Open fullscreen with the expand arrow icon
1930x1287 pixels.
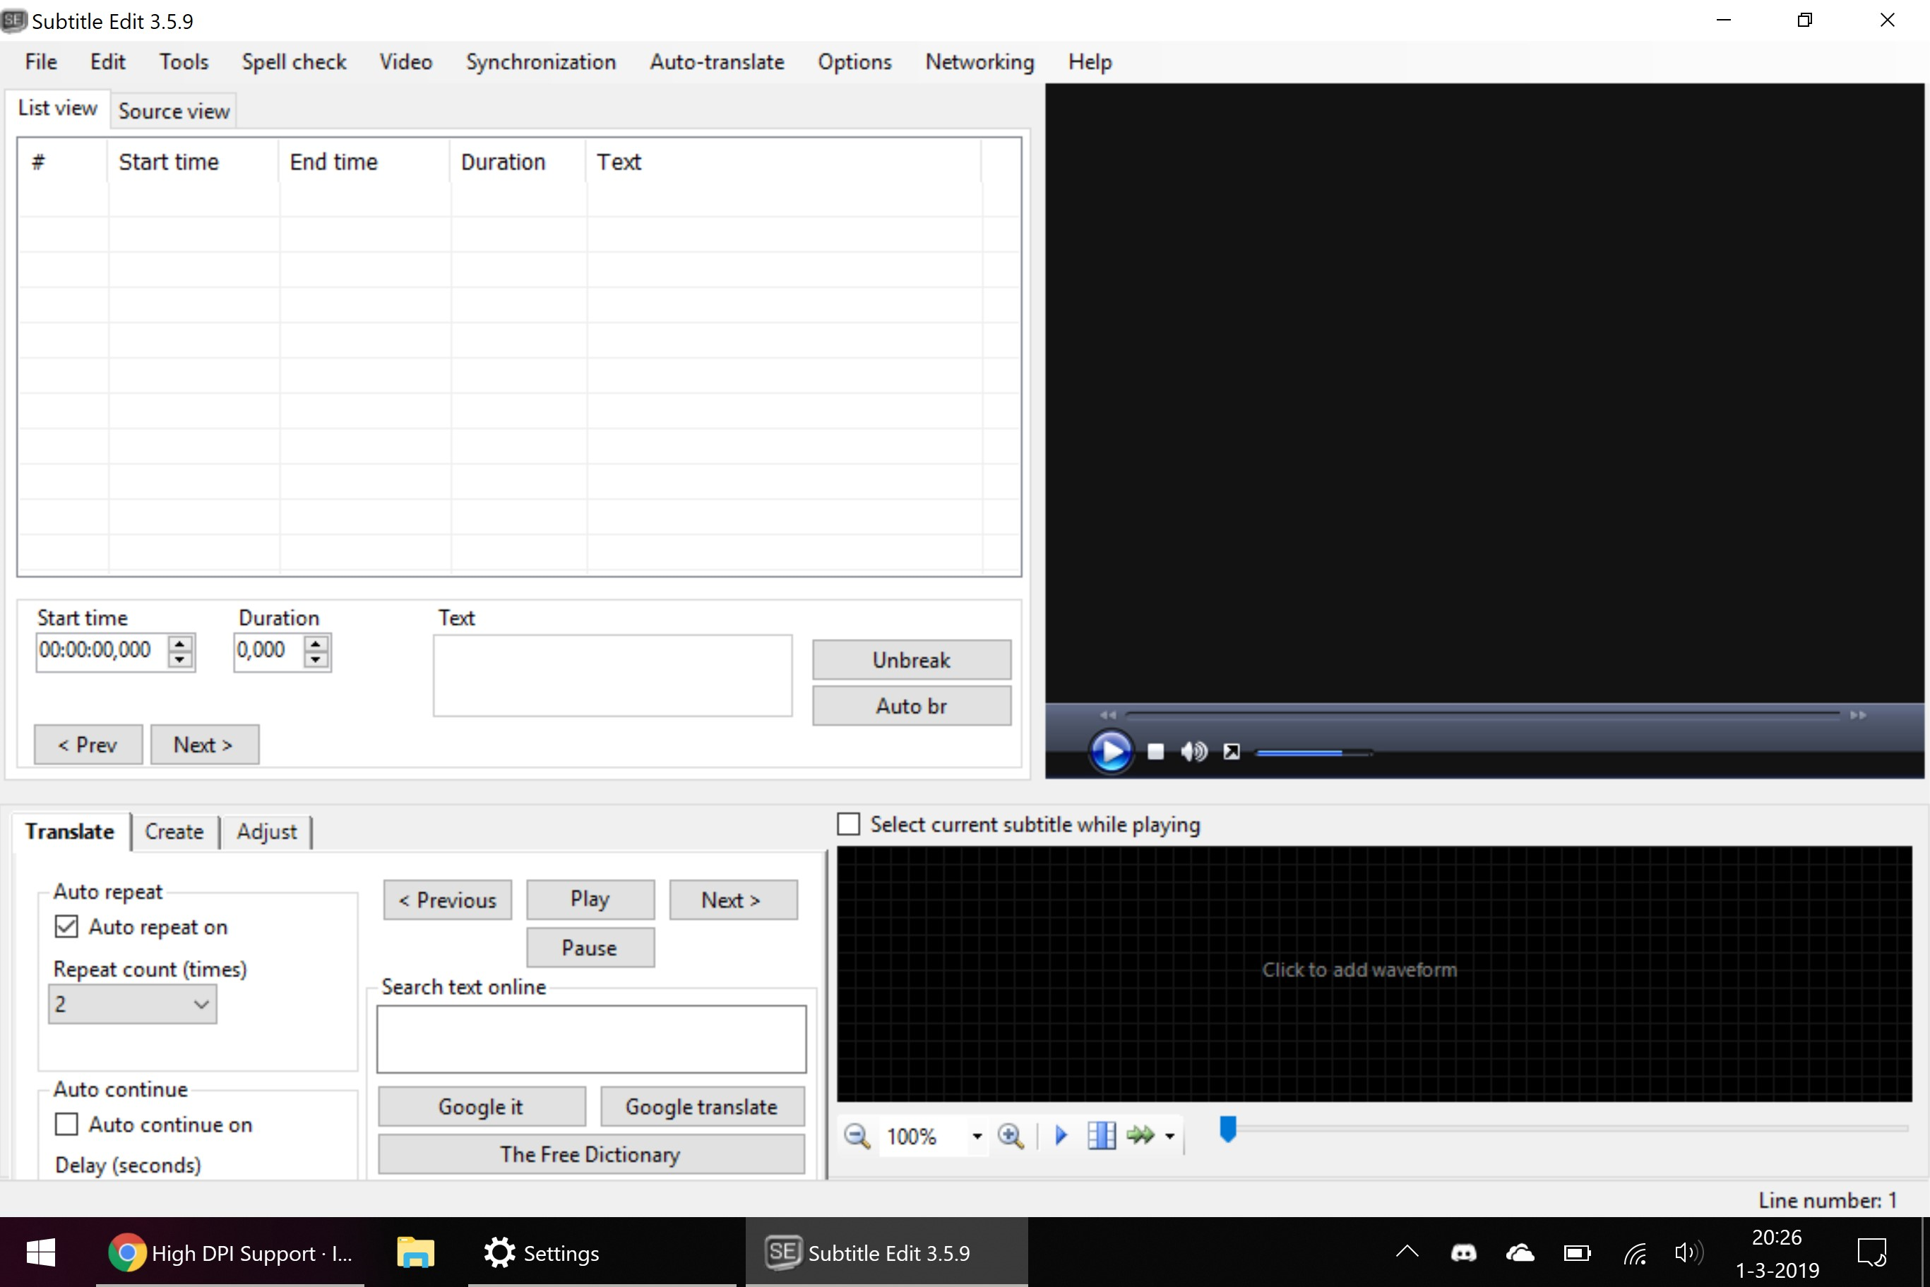(x=1232, y=751)
